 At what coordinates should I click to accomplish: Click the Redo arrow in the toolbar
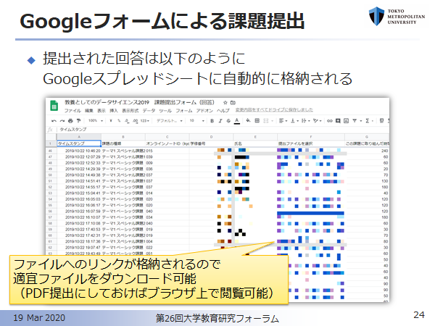coord(62,121)
